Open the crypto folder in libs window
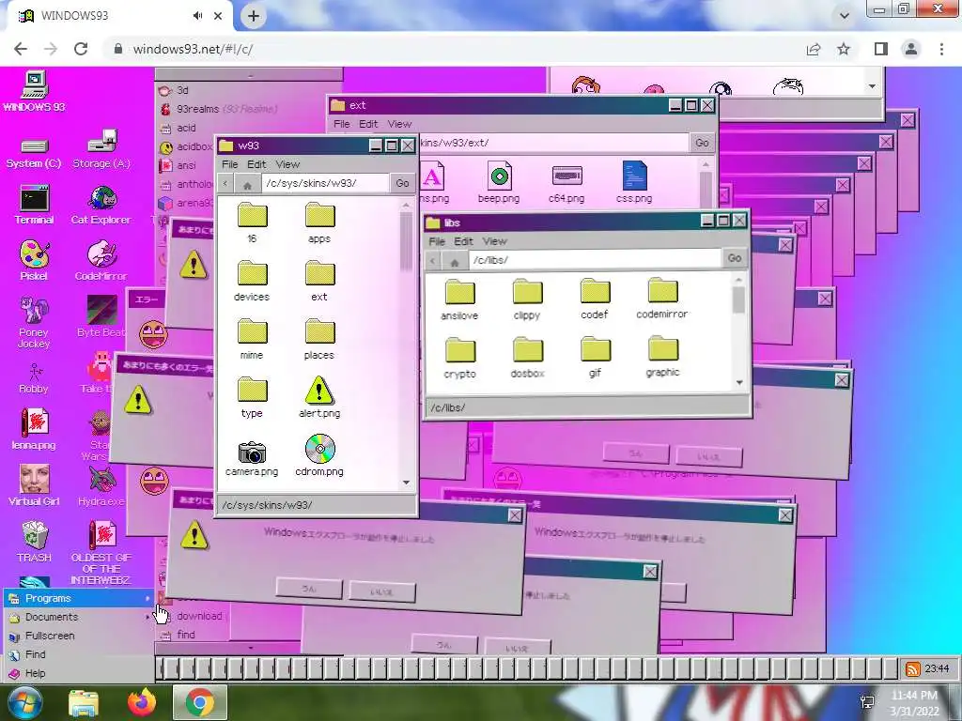962x721 pixels. click(459, 358)
